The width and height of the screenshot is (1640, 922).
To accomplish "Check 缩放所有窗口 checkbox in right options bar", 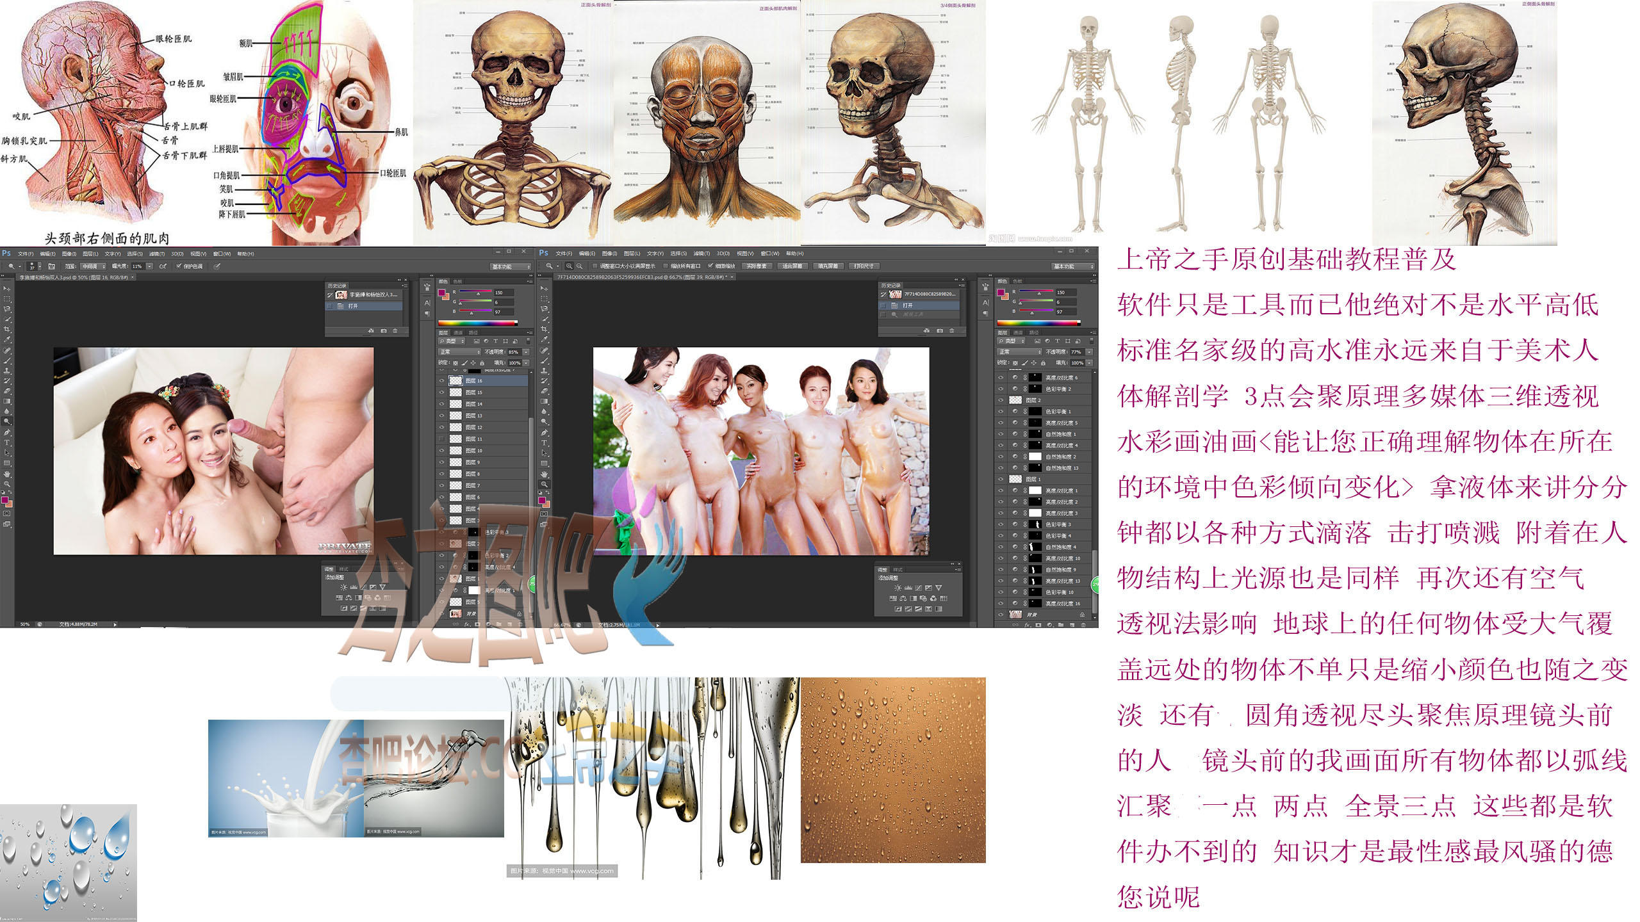I will click(666, 266).
